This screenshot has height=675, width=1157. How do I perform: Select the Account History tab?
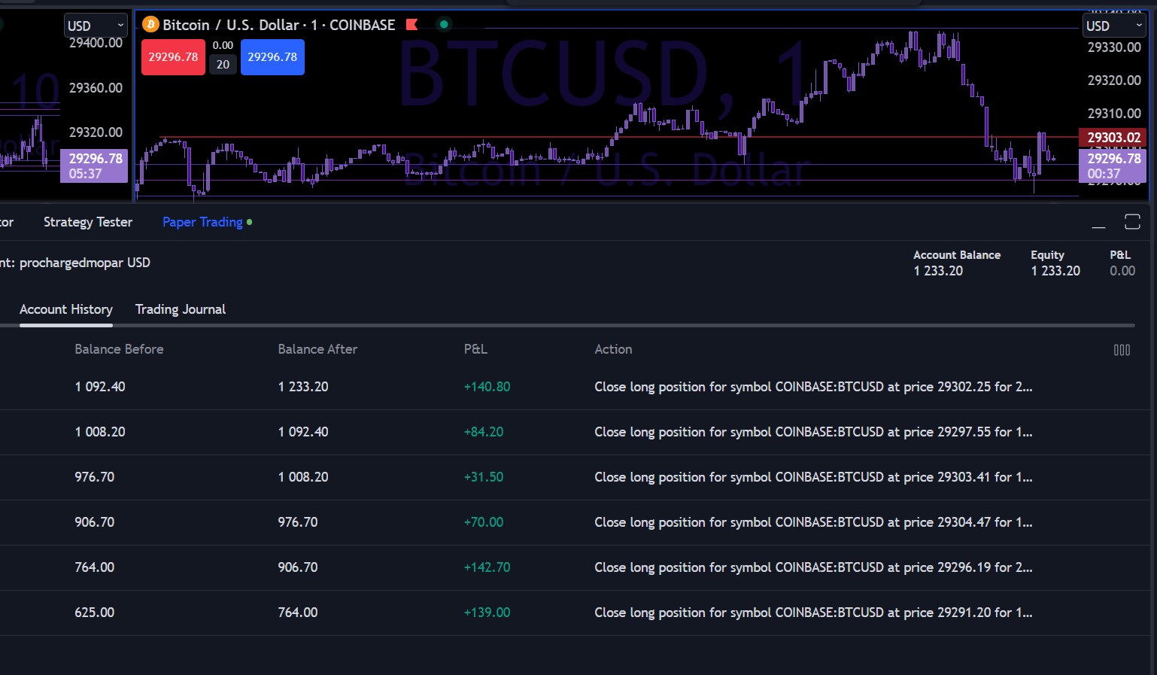(66, 309)
